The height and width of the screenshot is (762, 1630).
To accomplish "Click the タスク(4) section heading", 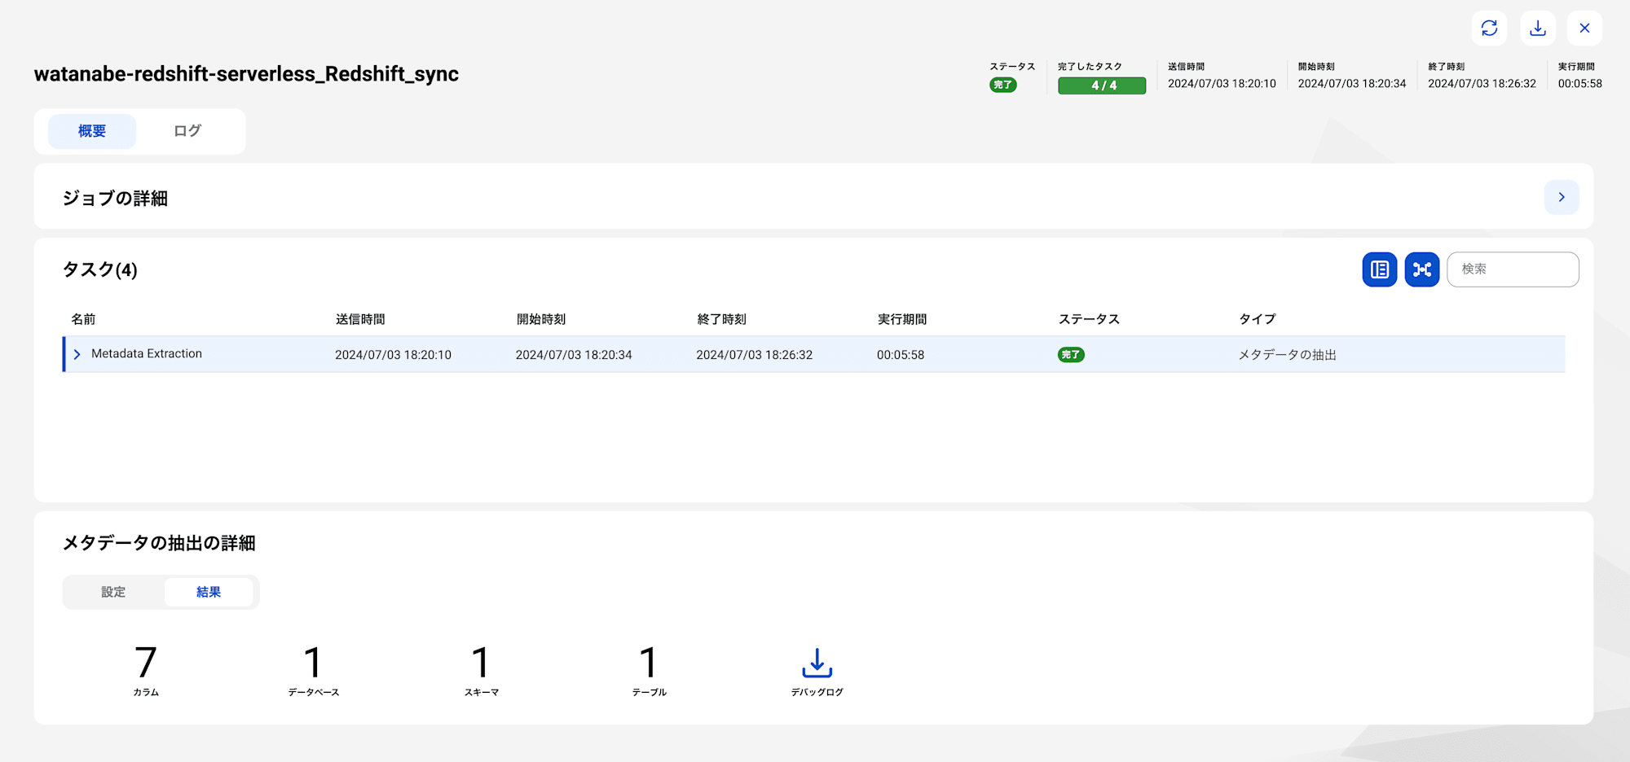I will click(100, 269).
